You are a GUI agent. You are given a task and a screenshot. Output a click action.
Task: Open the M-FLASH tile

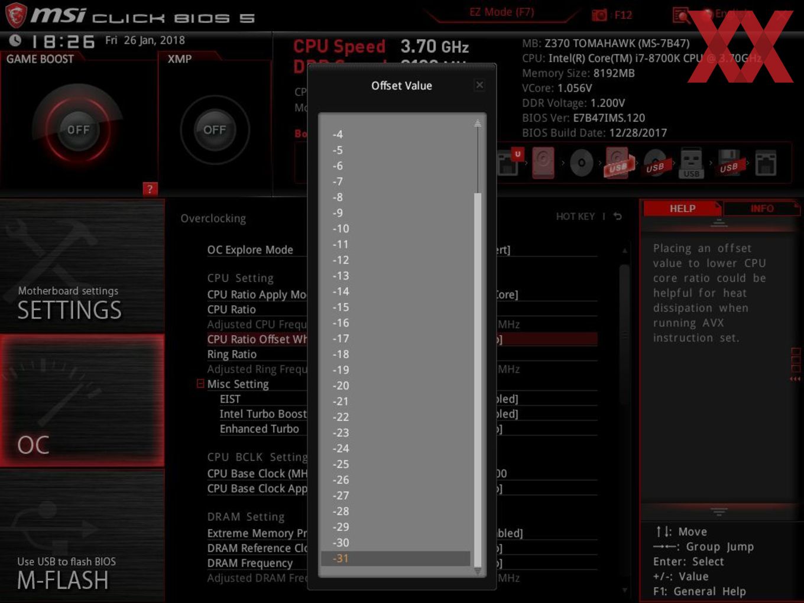pos(82,536)
